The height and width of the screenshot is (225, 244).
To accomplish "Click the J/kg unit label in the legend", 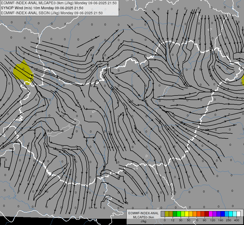I will tap(144, 221).
